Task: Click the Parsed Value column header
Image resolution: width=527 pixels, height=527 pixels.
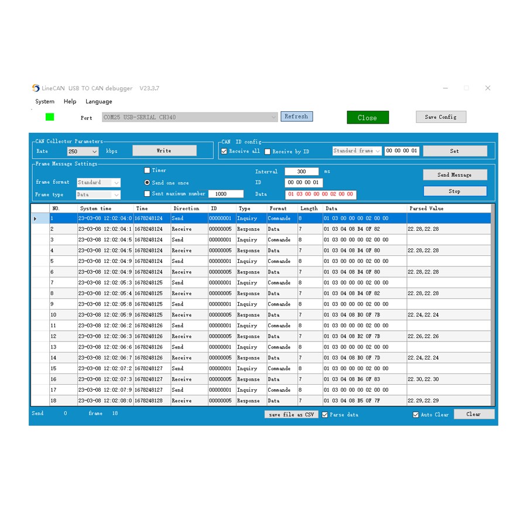Action: click(x=426, y=208)
